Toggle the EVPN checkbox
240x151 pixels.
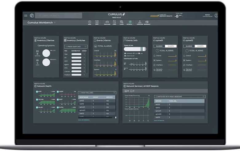[x=58, y=107]
